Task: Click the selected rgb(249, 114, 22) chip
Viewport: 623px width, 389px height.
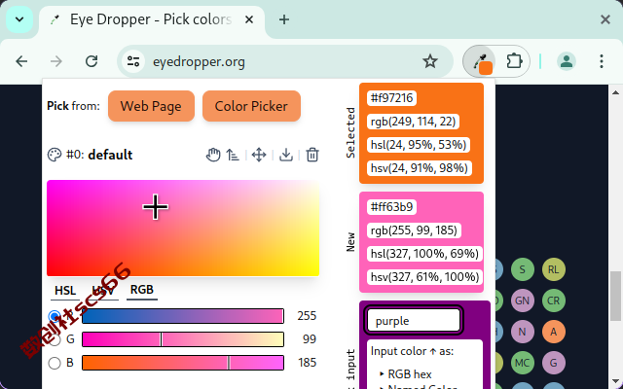Action: (413, 122)
